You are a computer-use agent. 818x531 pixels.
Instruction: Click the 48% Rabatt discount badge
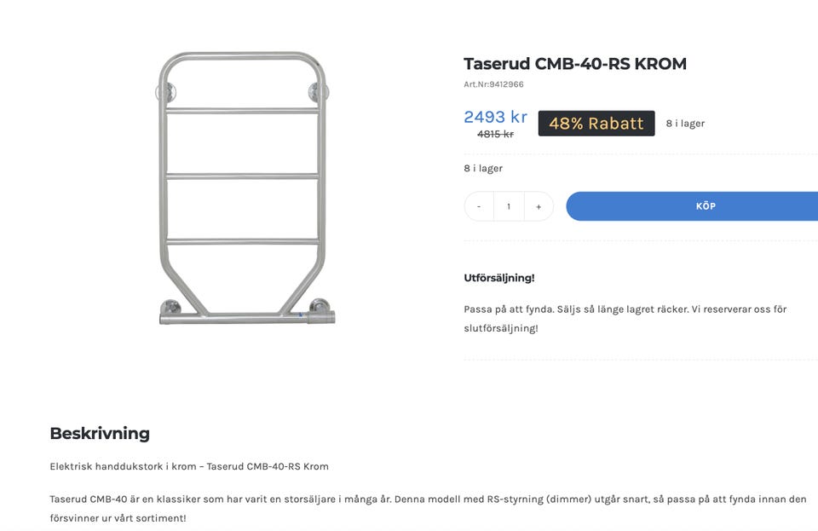596,124
